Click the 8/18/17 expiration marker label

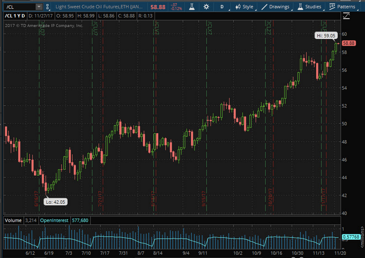click(153, 198)
